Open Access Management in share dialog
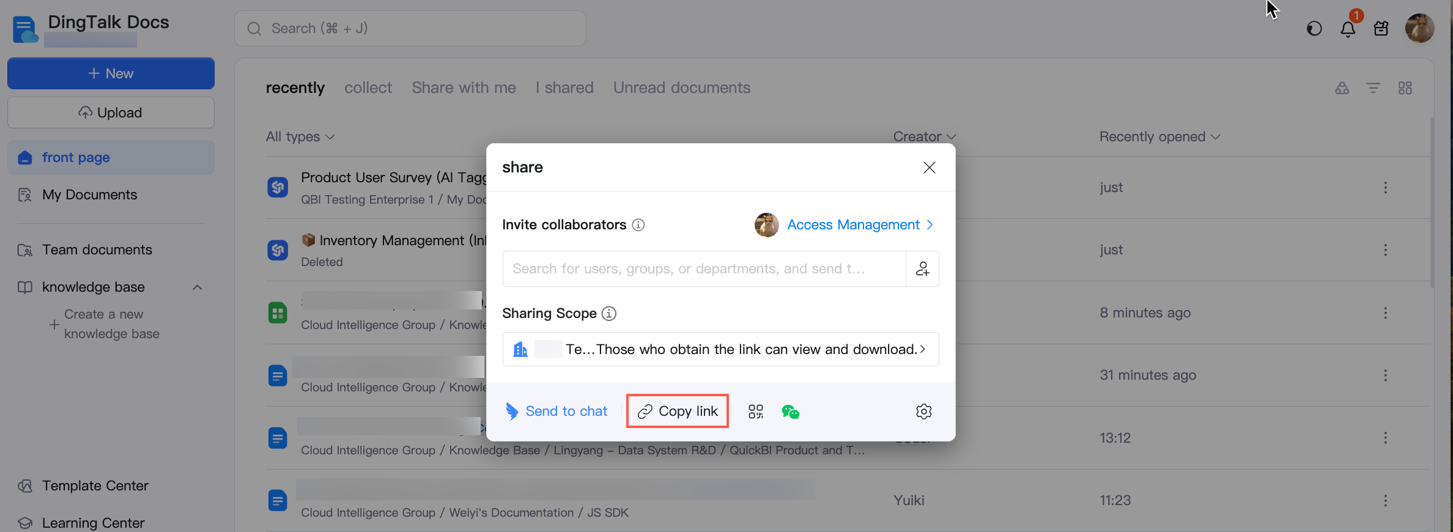 (860, 225)
